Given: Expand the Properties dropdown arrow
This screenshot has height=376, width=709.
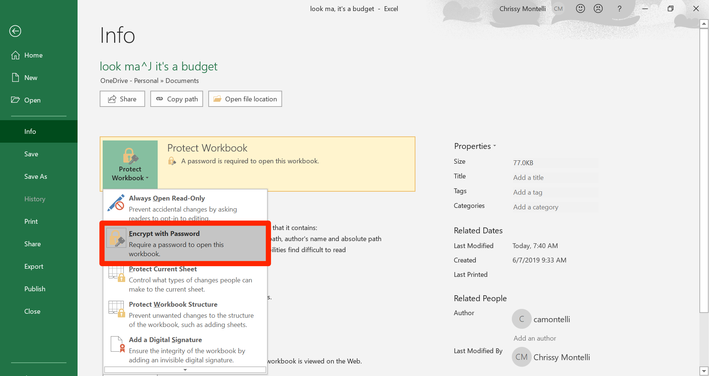Looking at the screenshot, I should (x=495, y=146).
